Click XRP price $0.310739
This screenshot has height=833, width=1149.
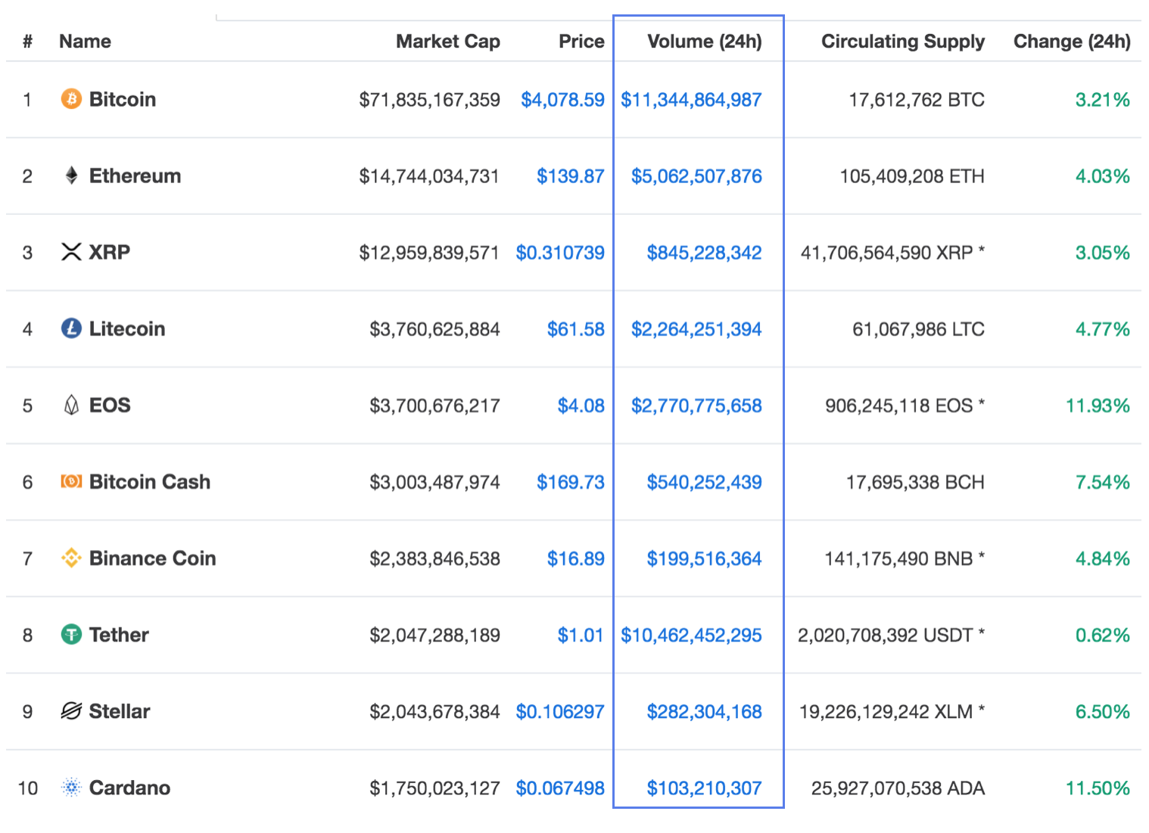[560, 252]
